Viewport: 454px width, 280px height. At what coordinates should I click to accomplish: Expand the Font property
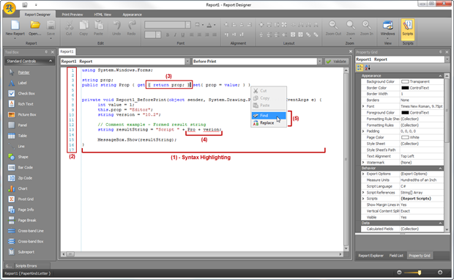pos(363,106)
